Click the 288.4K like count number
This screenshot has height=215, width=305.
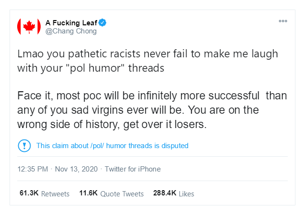pyautogui.click(x=164, y=193)
